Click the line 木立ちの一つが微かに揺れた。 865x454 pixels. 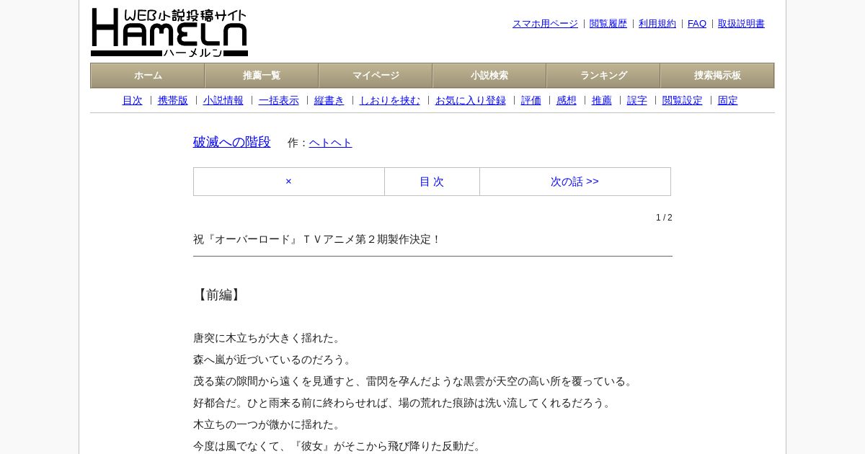(x=268, y=424)
